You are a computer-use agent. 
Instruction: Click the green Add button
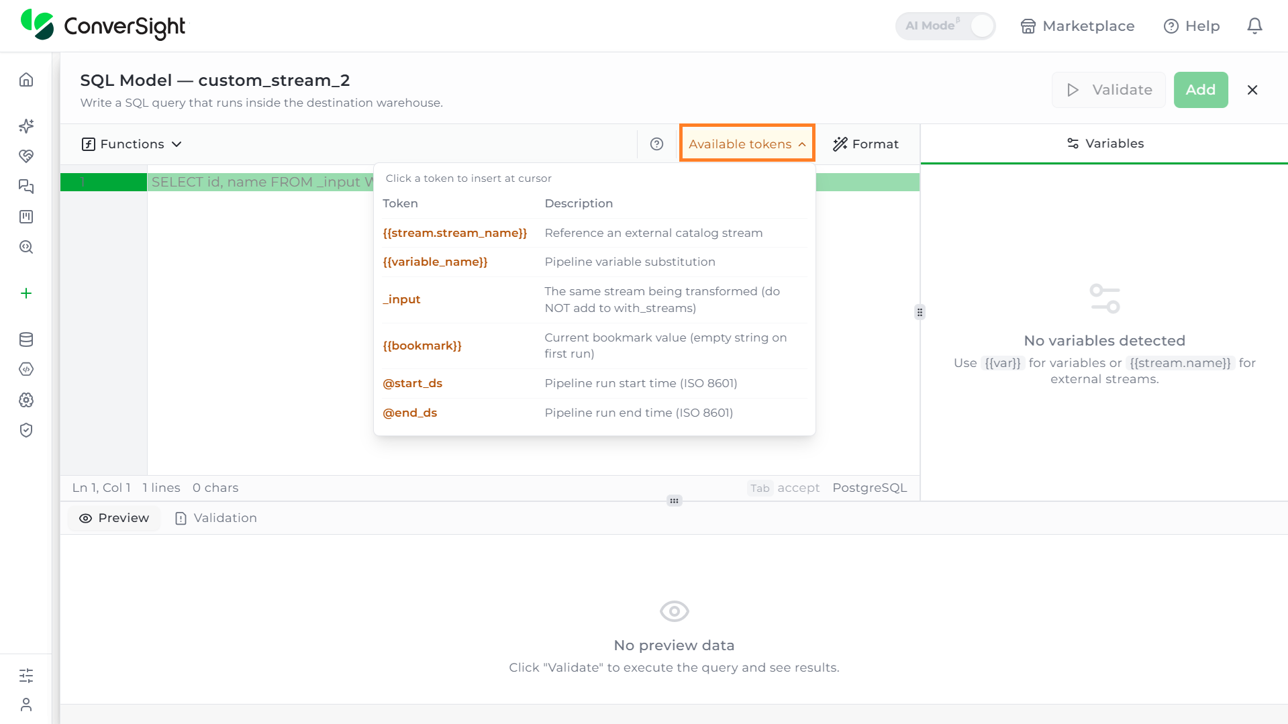coord(1201,90)
